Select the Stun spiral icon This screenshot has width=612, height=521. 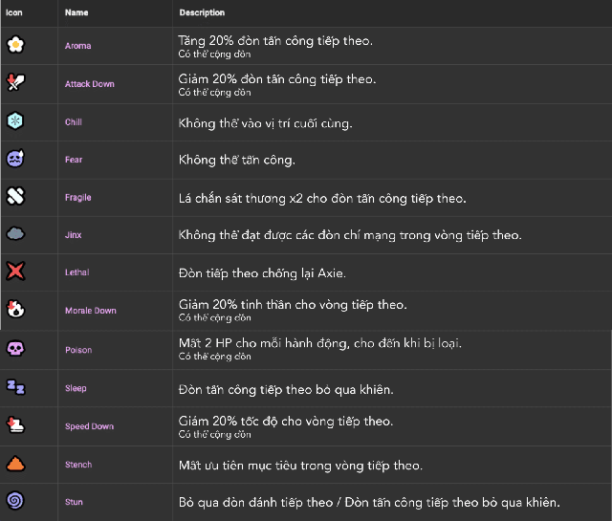click(15, 501)
